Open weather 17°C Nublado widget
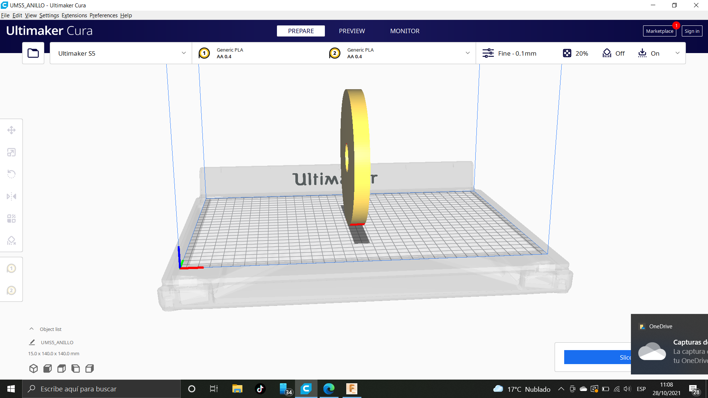 pos(522,389)
